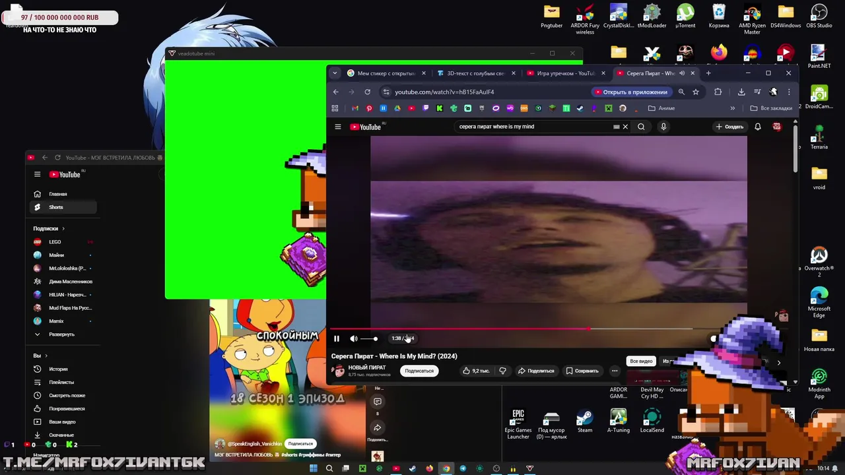Open the LEGO subscription channel

point(63,242)
